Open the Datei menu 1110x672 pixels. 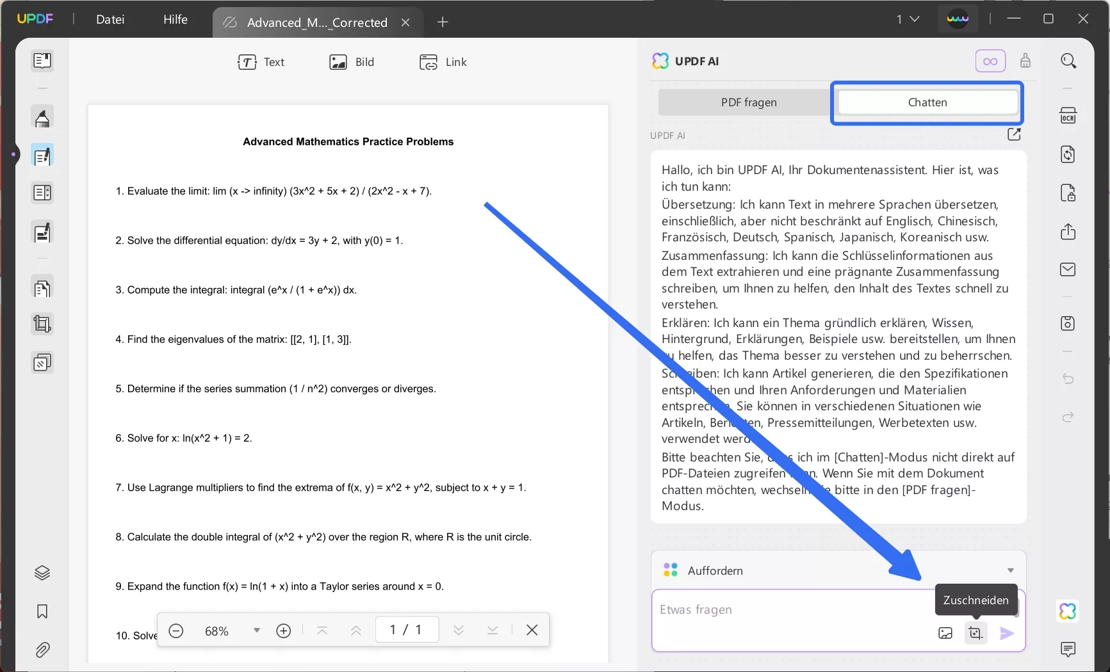click(x=110, y=19)
